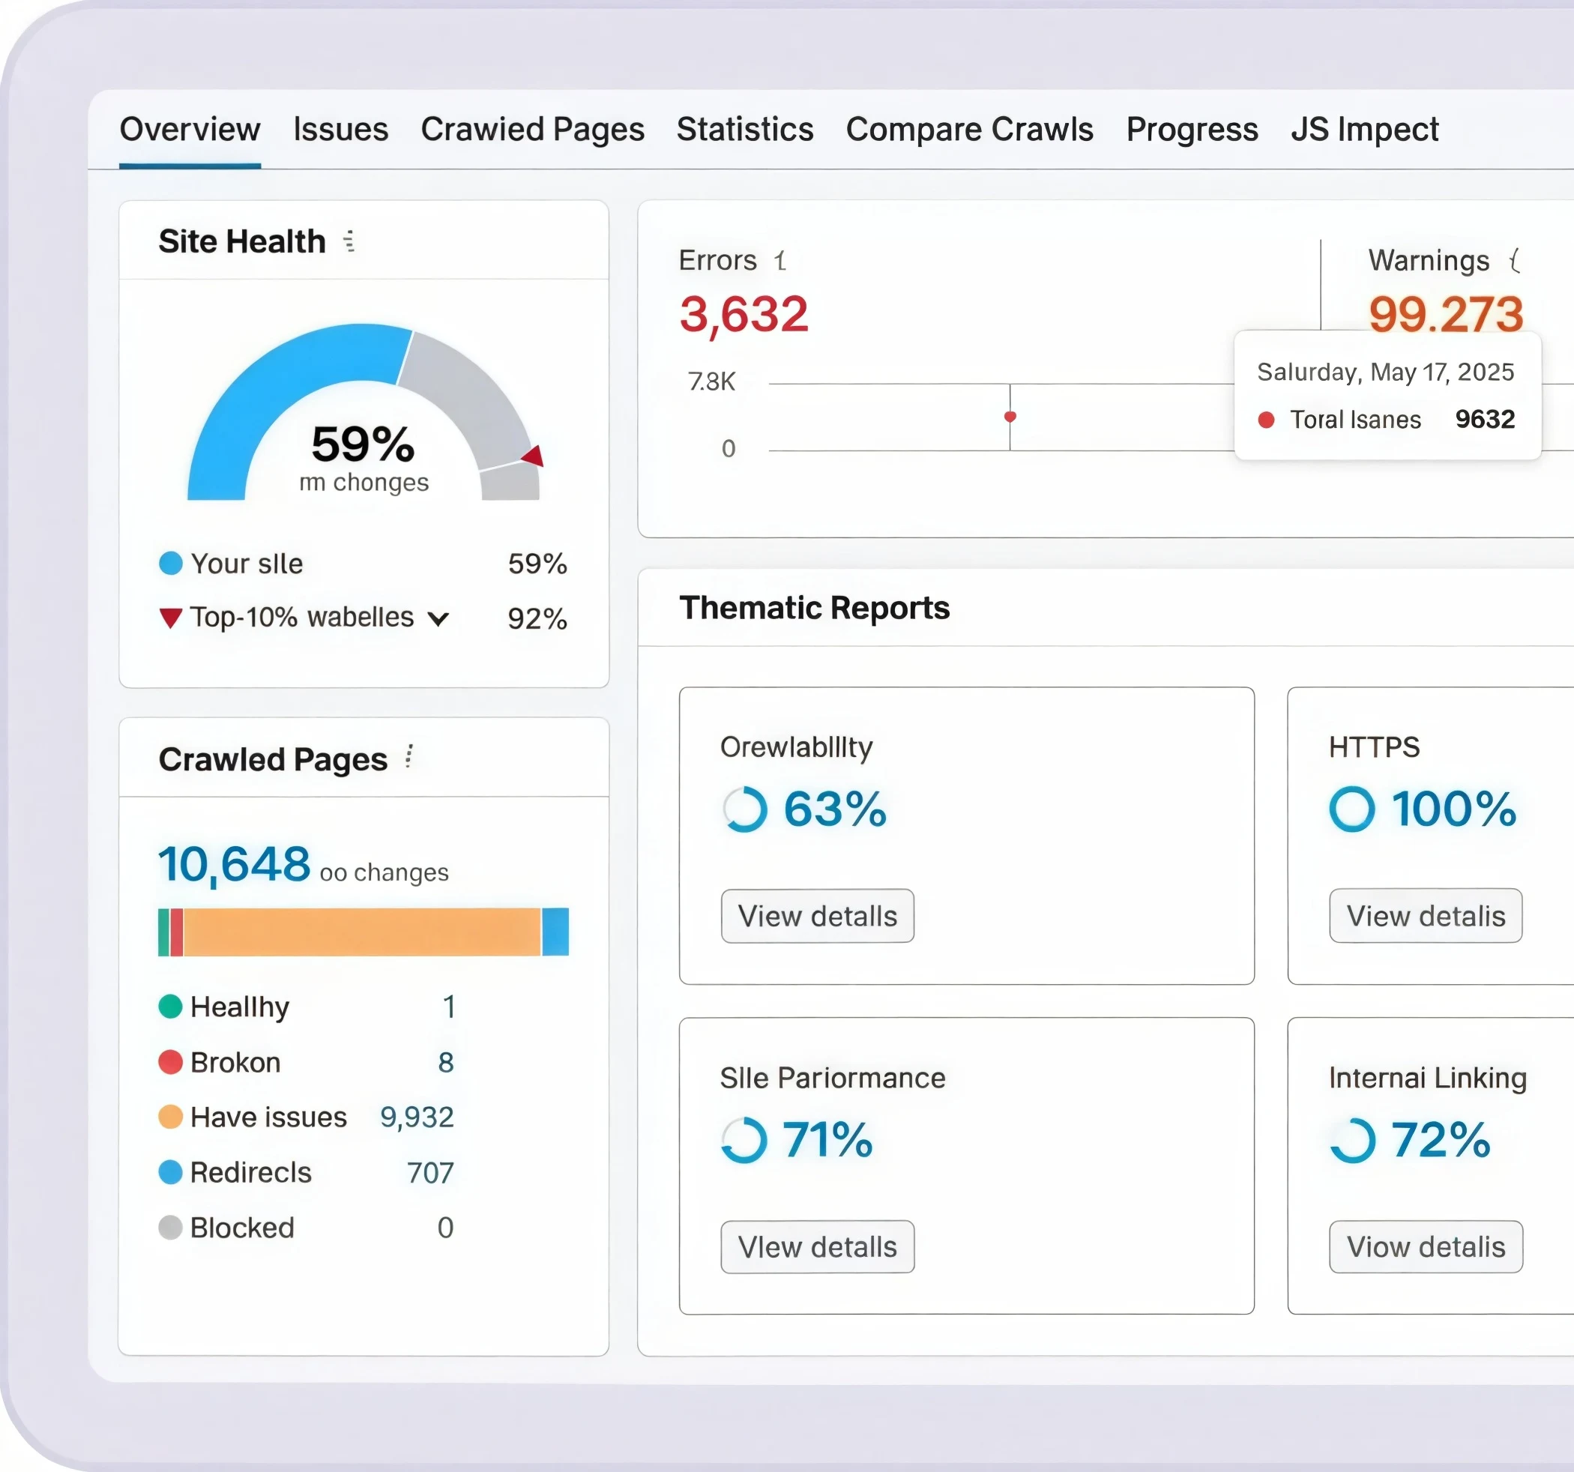Switch to the Issues tab

[x=340, y=129]
